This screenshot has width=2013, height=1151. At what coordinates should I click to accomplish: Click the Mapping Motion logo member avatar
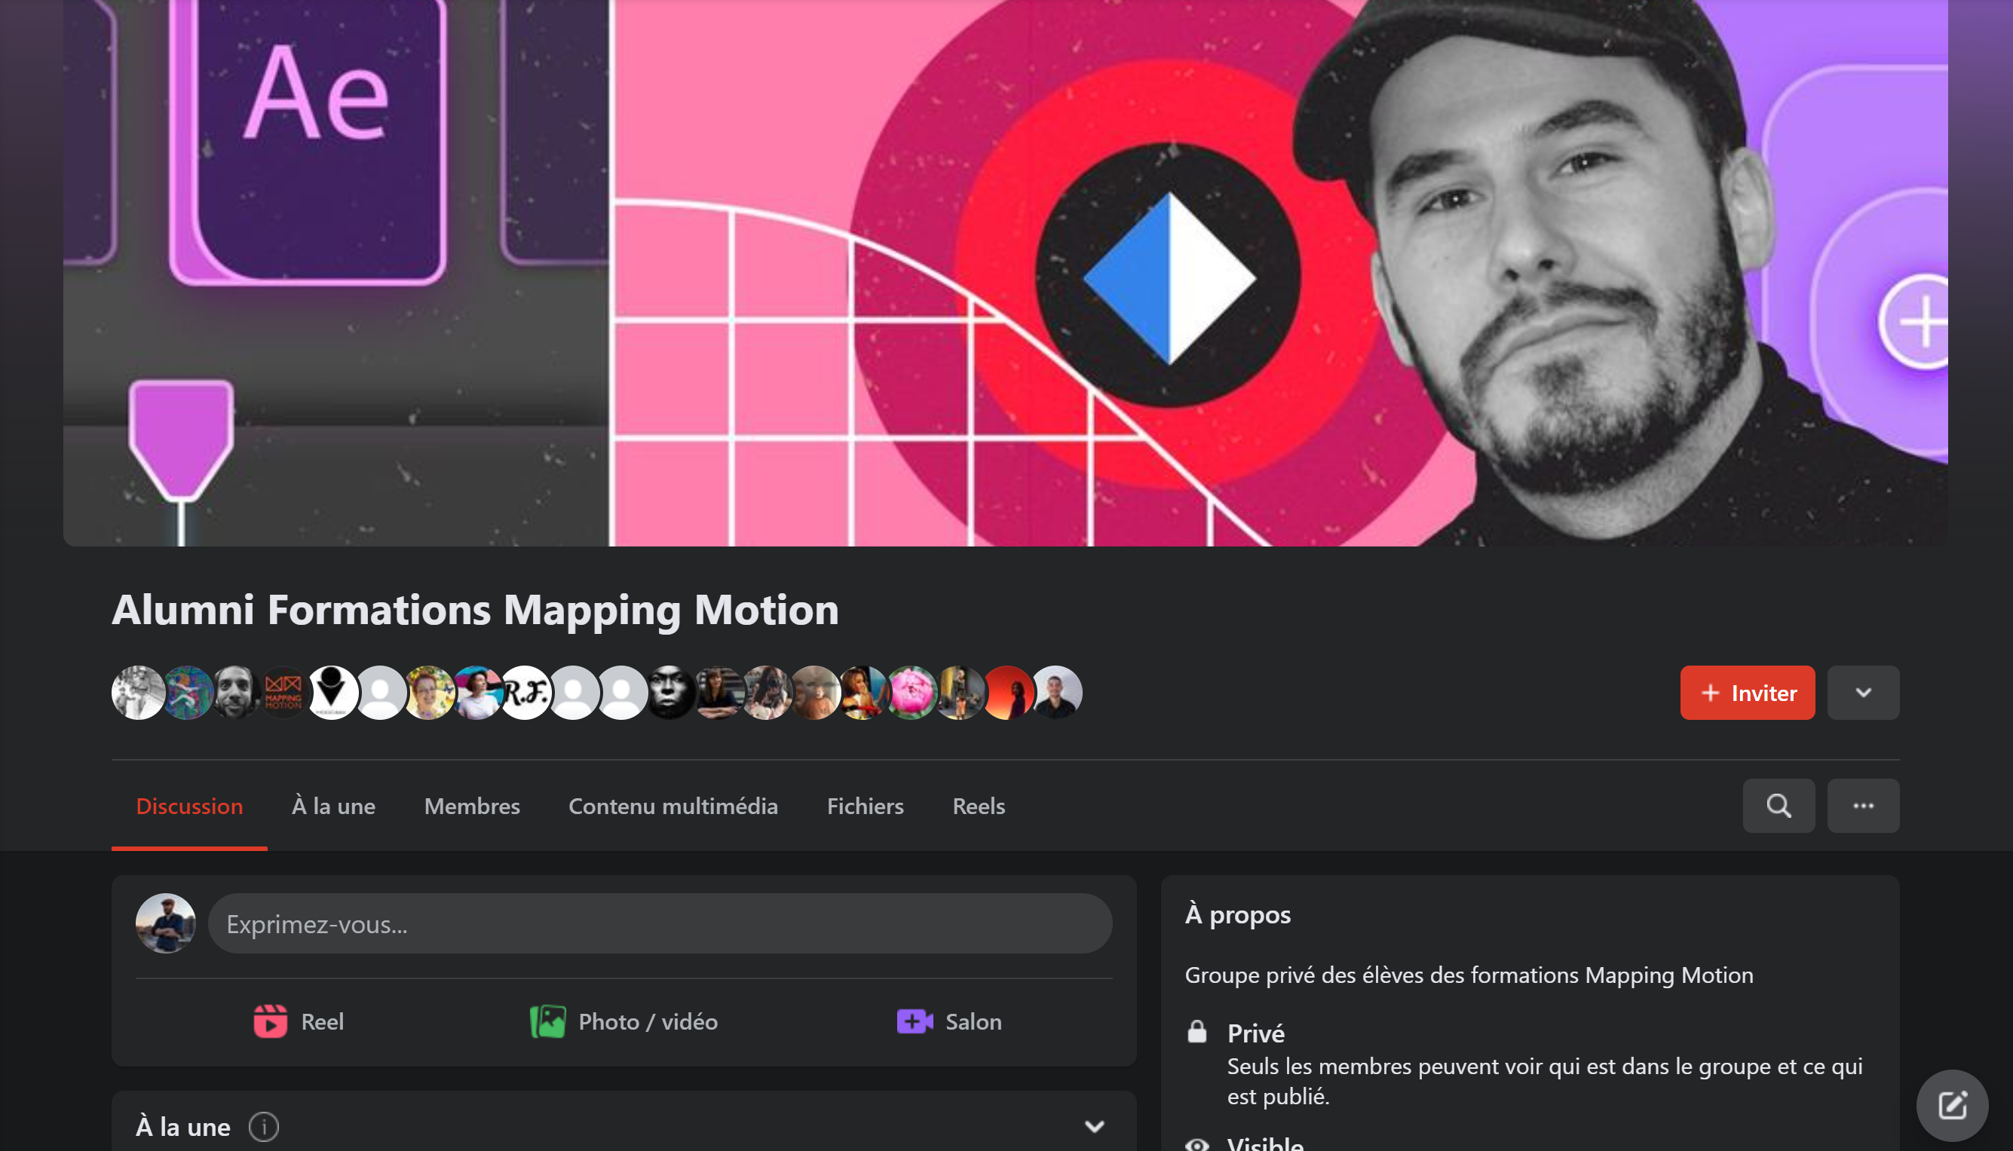click(x=283, y=693)
